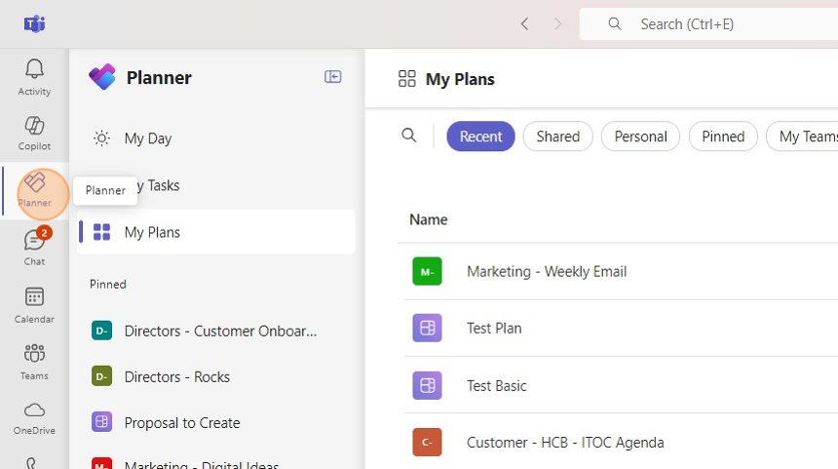
Task: Open OneDrive from the sidebar
Action: click(x=34, y=416)
